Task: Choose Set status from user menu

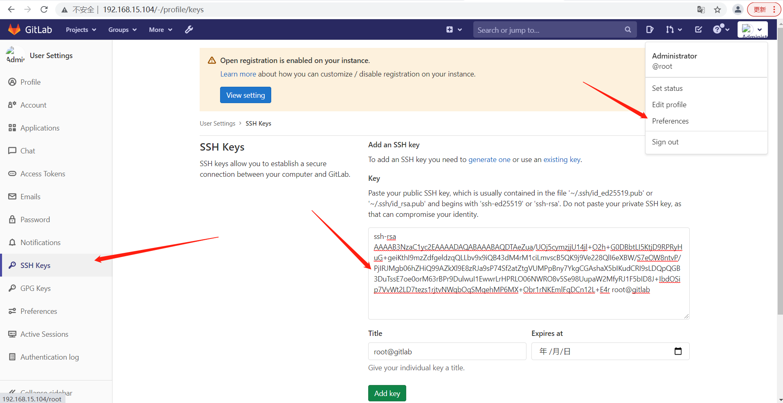Action: (x=706, y=88)
